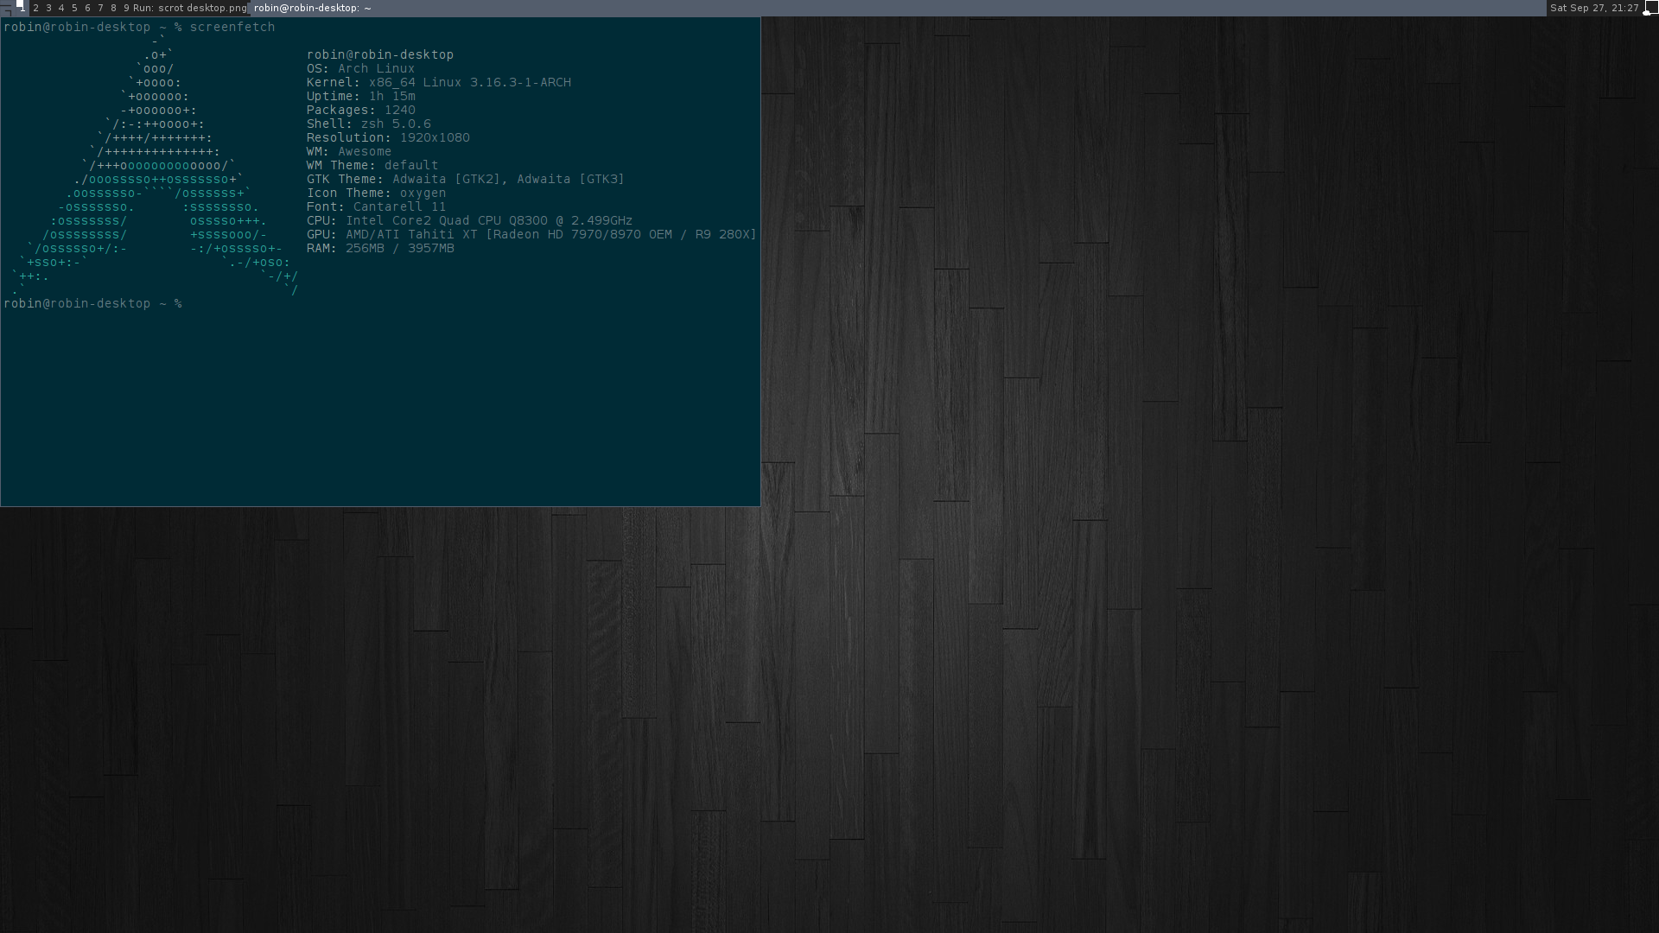Click the screenfetch command in the terminal
The height and width of the screenshot is (933, 1659).
click(x=232, y=28)
